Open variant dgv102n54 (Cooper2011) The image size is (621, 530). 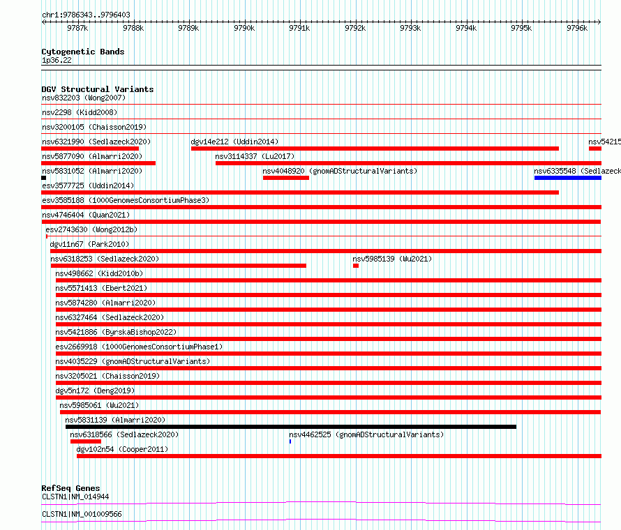122,449
